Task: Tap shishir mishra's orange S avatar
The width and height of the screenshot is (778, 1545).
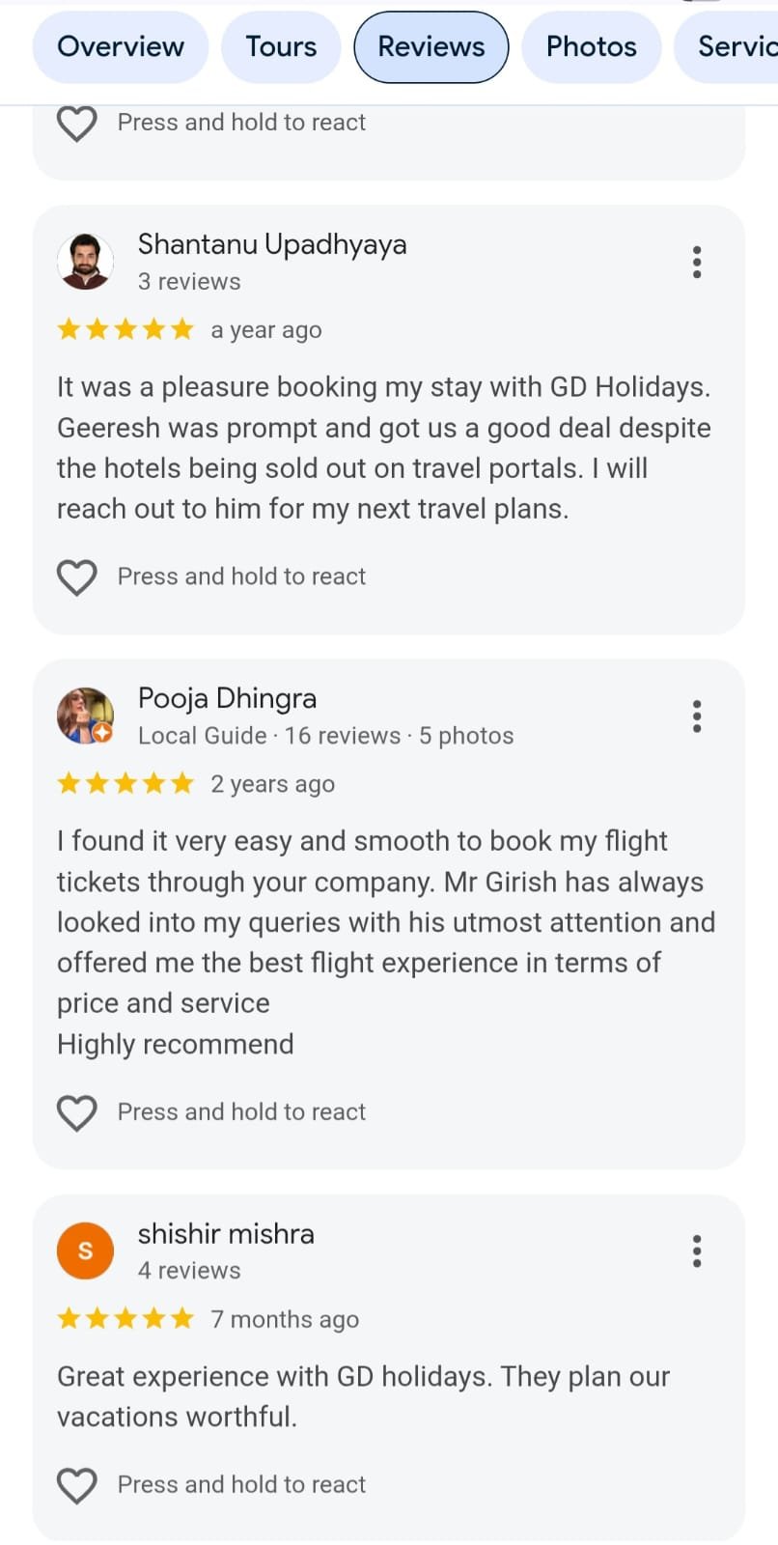Action: (85, 1250)
